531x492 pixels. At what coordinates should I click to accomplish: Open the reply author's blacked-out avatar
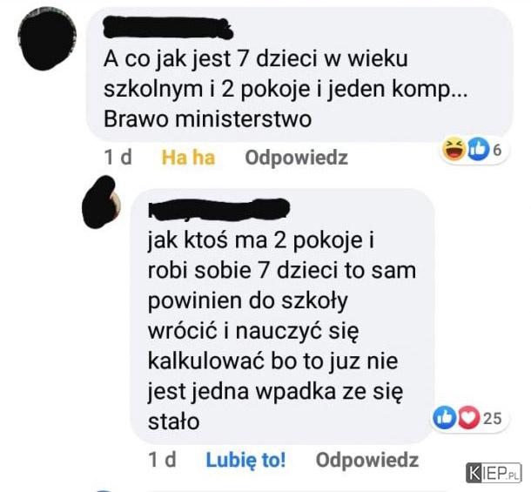[x=101, y=202]
